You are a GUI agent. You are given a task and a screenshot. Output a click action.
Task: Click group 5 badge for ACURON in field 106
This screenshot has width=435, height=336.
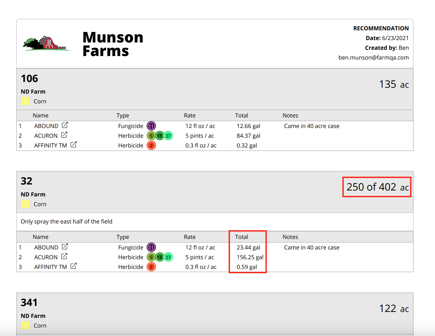click(x=151, y=136)
